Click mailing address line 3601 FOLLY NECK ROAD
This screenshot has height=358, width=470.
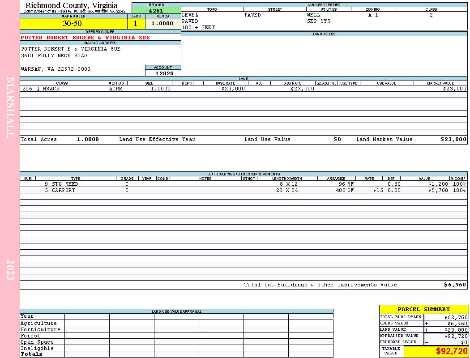pyautogui.click(x=54, y=55)
